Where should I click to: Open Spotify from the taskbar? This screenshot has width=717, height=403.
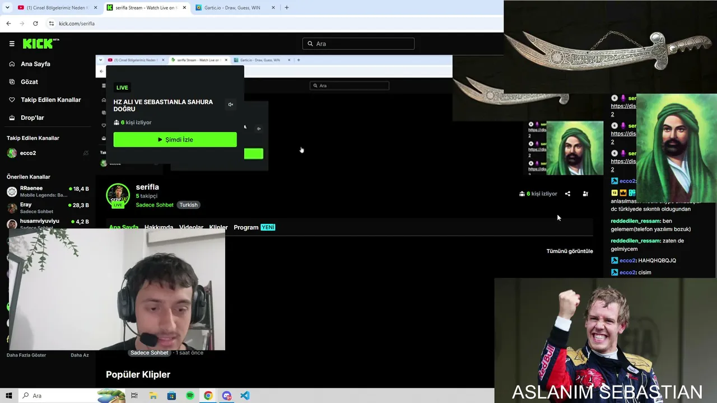click(x=190, y=396)
